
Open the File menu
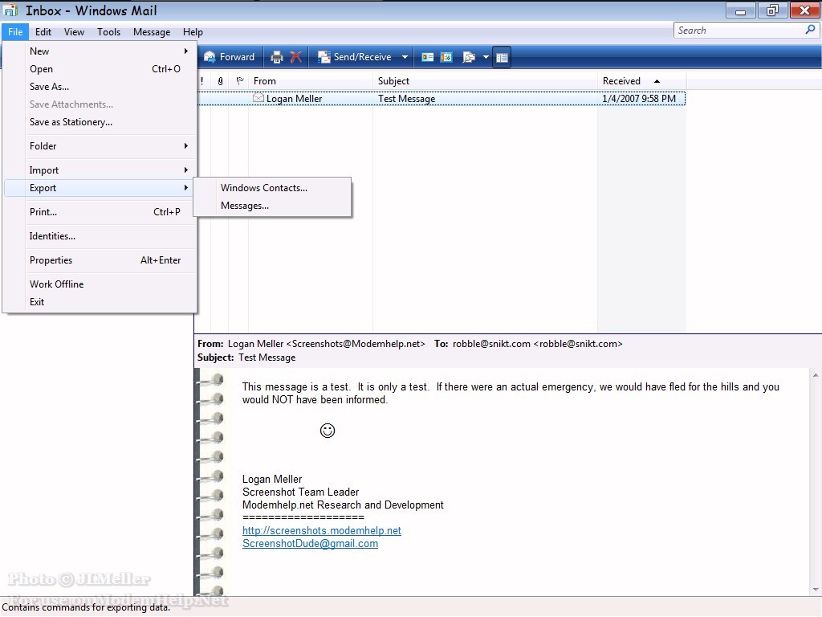(x=15, y=32)
